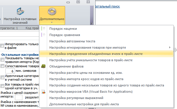
Task: Open Настройка регулярных выражений
Action: (106, 98)
